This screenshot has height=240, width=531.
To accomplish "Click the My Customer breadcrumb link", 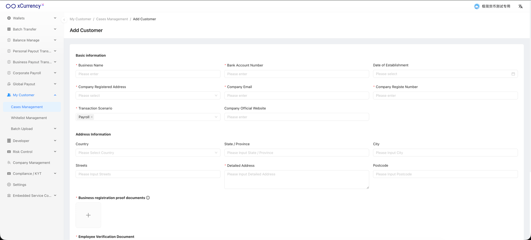I will tap(80, 19).
